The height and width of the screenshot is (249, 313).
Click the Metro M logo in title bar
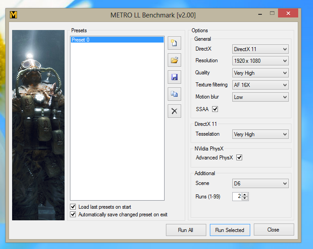click(13, 15)
